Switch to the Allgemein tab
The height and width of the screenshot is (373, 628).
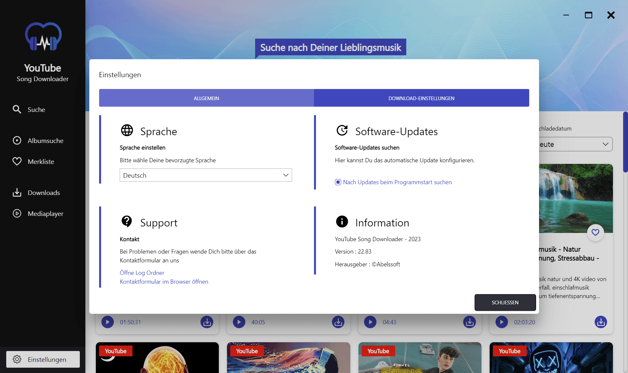[x=206, y=98]
